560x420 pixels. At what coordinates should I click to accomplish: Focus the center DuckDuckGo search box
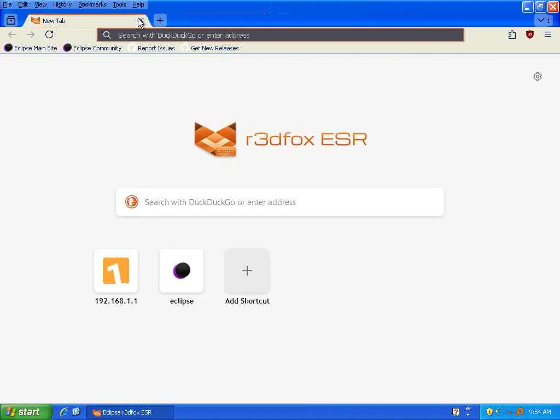[280, 202]
